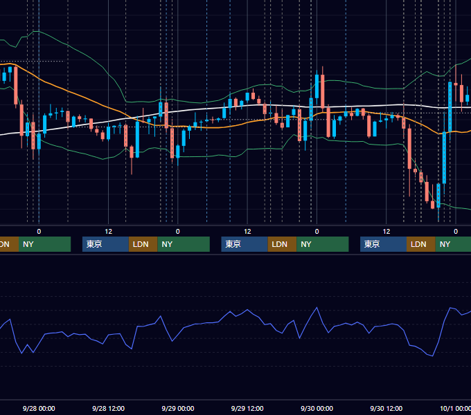Image resolution: width=471 pixels, height=415 pixels.
Task: Click the hour label 0 above 9/30 00:00
Action: 317,232
